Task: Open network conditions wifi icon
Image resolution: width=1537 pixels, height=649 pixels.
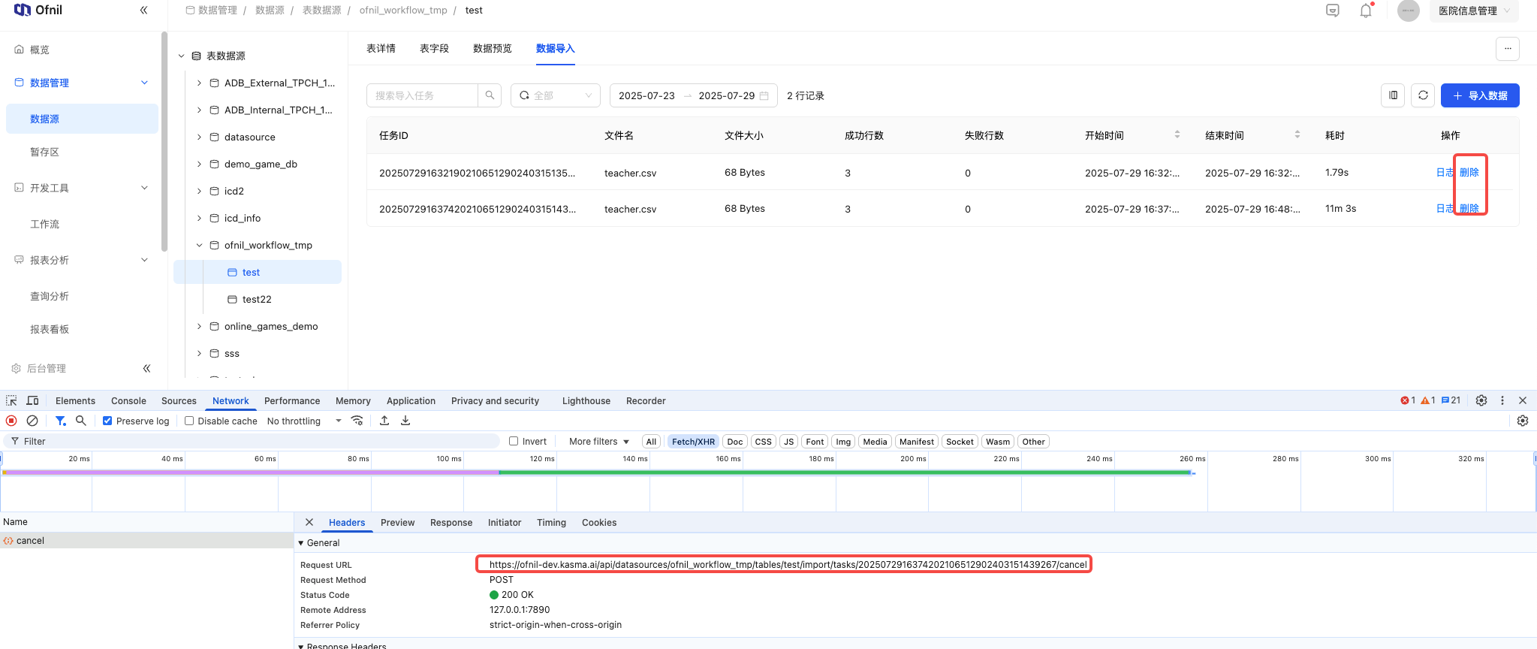Action: pyautogui.click(x=357, y=421)
